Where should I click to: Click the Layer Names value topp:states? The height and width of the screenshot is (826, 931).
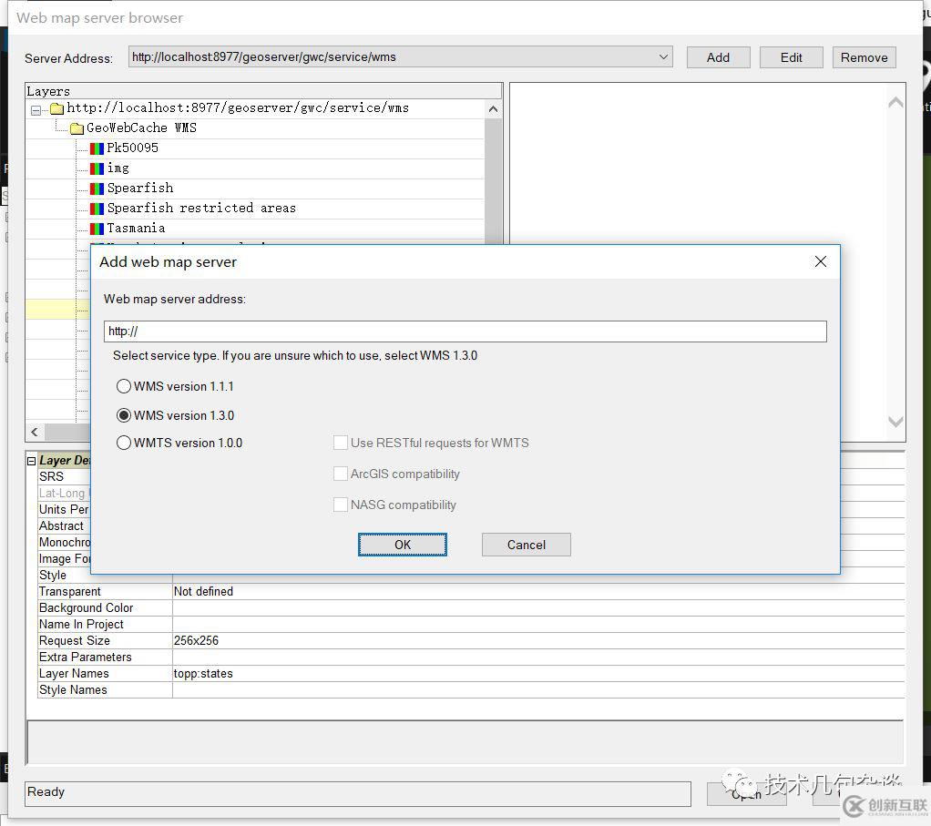pyautogui.click(x=203, y=674)
